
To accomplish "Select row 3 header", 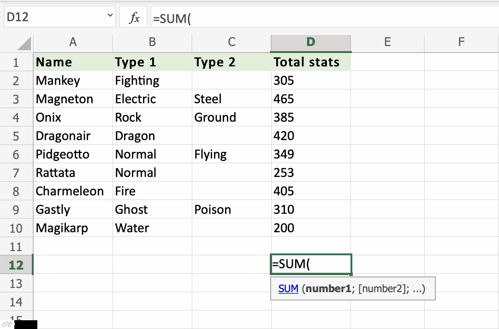I will pos(16,99).
